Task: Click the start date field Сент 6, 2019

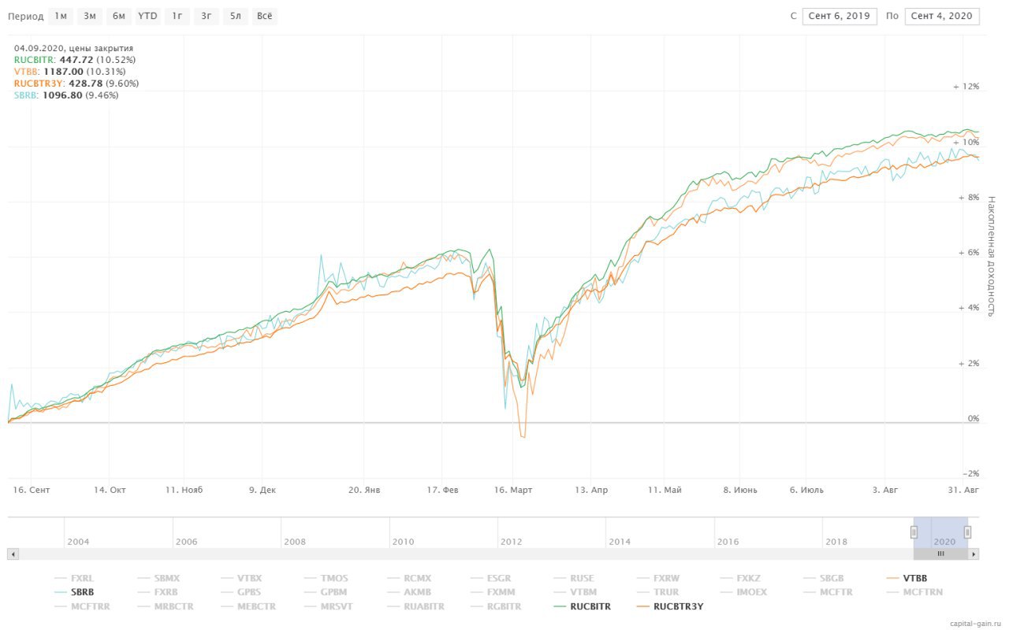Action: (x=840, y=16)
